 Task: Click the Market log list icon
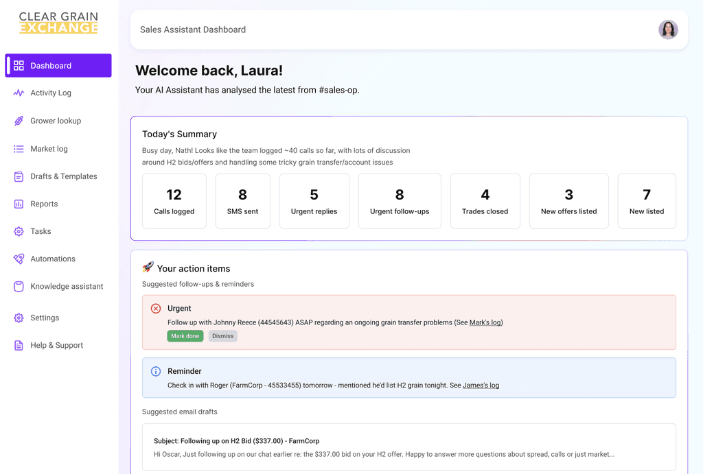19,149
